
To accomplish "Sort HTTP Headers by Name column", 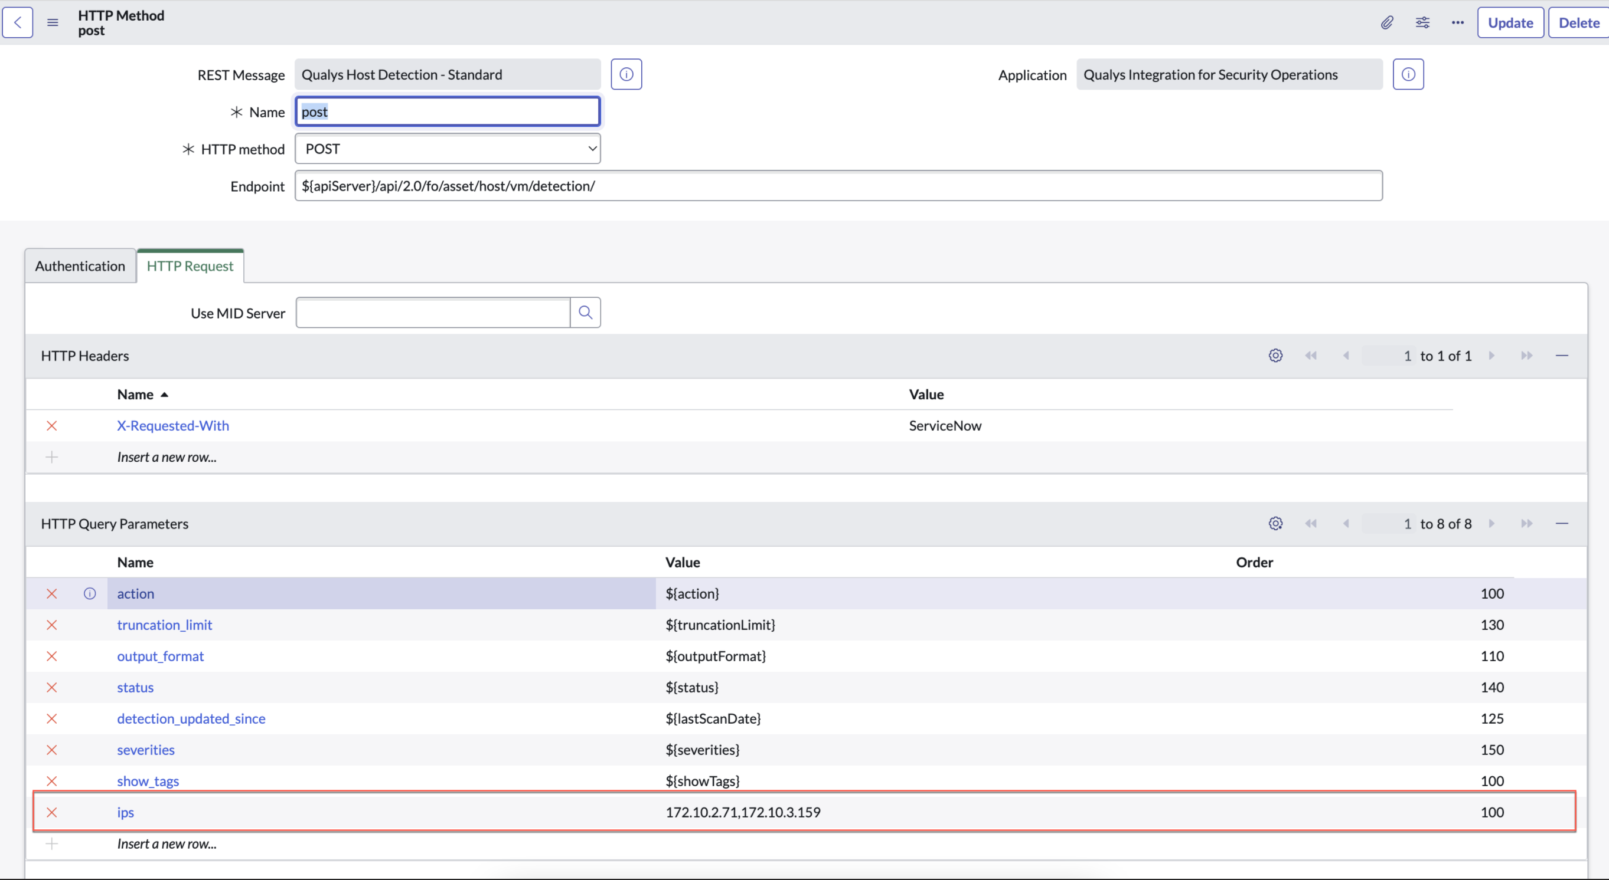I will click(136, 395).
